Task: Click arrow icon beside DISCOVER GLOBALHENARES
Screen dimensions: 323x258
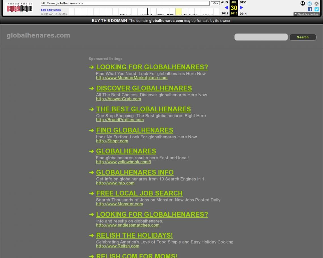Action: tap(92, 89)
